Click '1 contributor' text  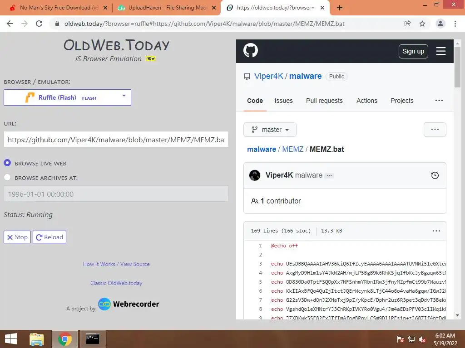(x=281, y=201)
